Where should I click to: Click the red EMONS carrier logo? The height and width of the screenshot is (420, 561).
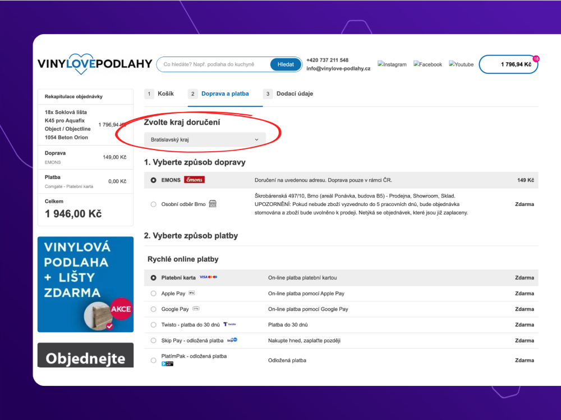(194, 180)
